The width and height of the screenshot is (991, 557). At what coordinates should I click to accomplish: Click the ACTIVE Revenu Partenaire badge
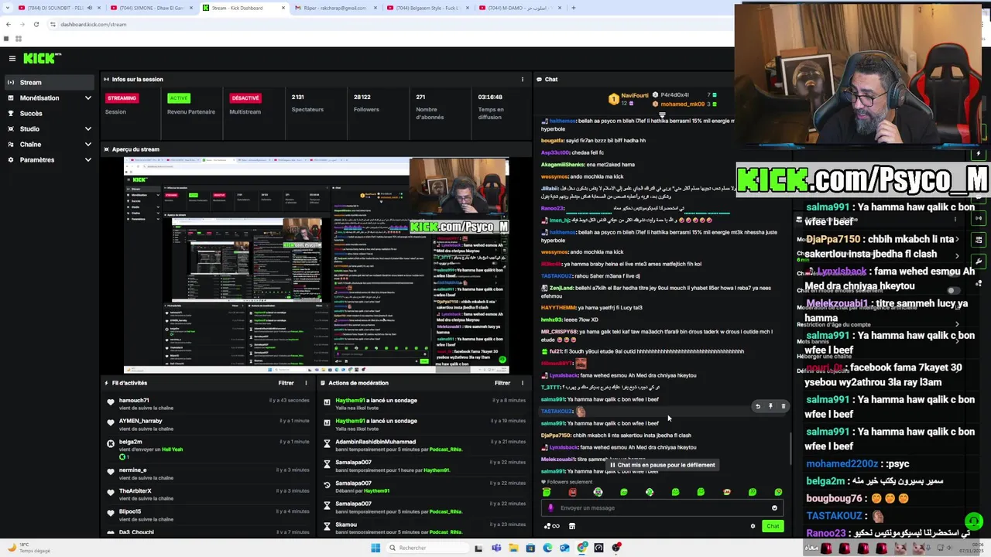click(179, 98)
